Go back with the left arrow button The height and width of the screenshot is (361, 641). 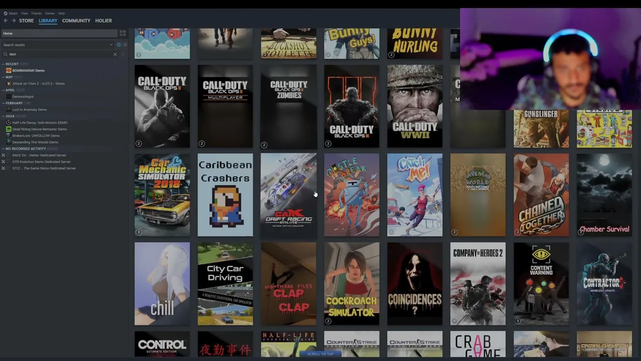[x=6, y=21]
